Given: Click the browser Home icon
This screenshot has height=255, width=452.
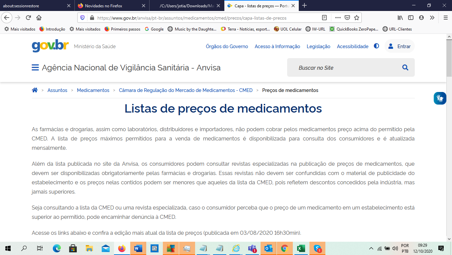Looking at the screenshot, I should click(39, 18).
